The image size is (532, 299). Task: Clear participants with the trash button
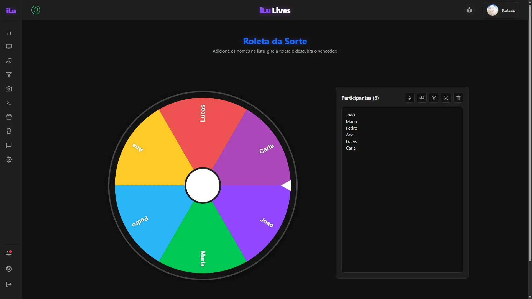pyautogui.click(x=458, y=98)
